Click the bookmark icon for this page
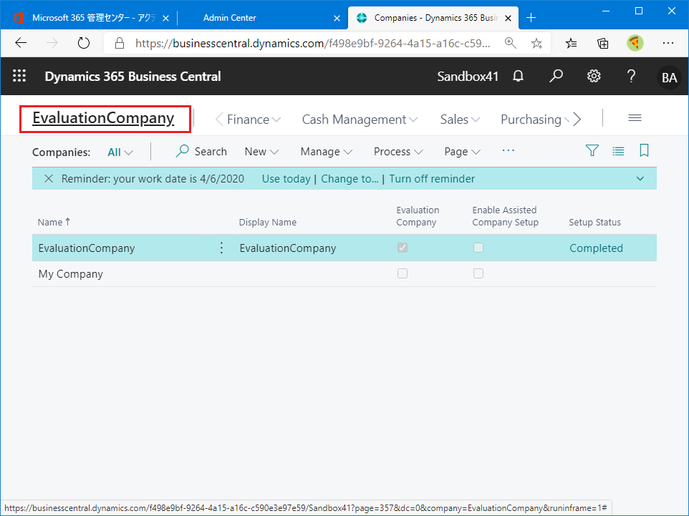689x516 pixels. (644, 151)
